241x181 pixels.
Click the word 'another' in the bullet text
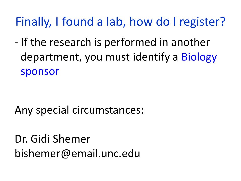point(191,42)
